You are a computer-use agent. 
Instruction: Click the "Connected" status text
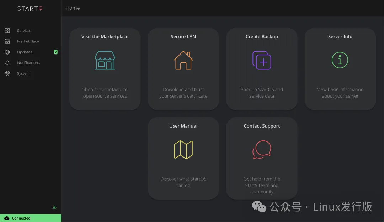pos(21,218)
